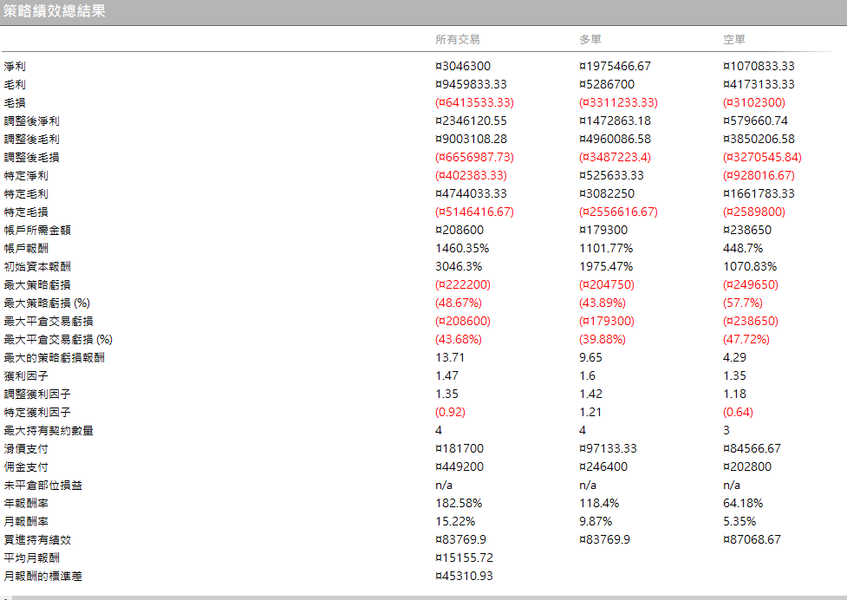Click profit factor value 1.47
The height and width of the screenshot is (600, 847).
click(446, 376)
